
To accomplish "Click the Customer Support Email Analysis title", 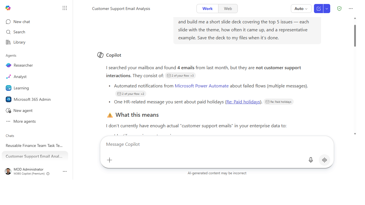I will pos(121,9).
